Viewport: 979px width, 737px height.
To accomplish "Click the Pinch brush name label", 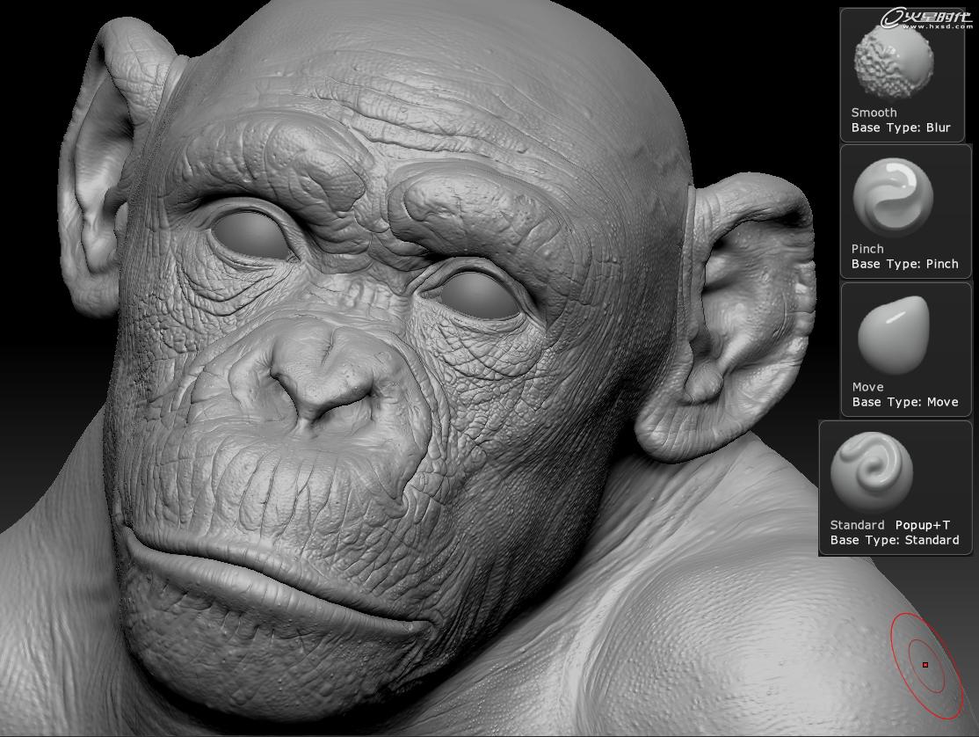I will (x=867, y=249).
